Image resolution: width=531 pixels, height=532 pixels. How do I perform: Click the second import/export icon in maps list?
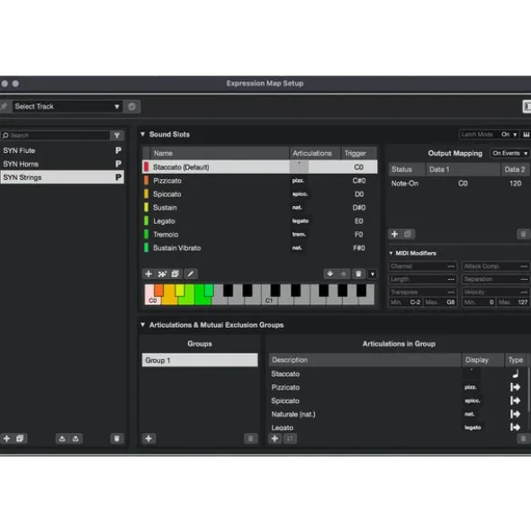[x=76, y=438]
